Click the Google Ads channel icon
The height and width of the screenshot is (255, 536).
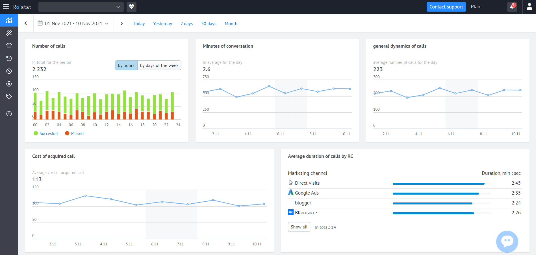tap(291, 193)
